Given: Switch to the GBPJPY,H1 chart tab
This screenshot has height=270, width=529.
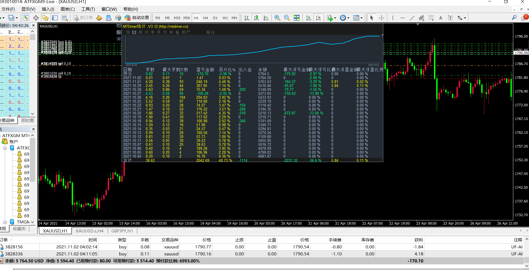Looking at the screenshot, I should click(122, 231).
